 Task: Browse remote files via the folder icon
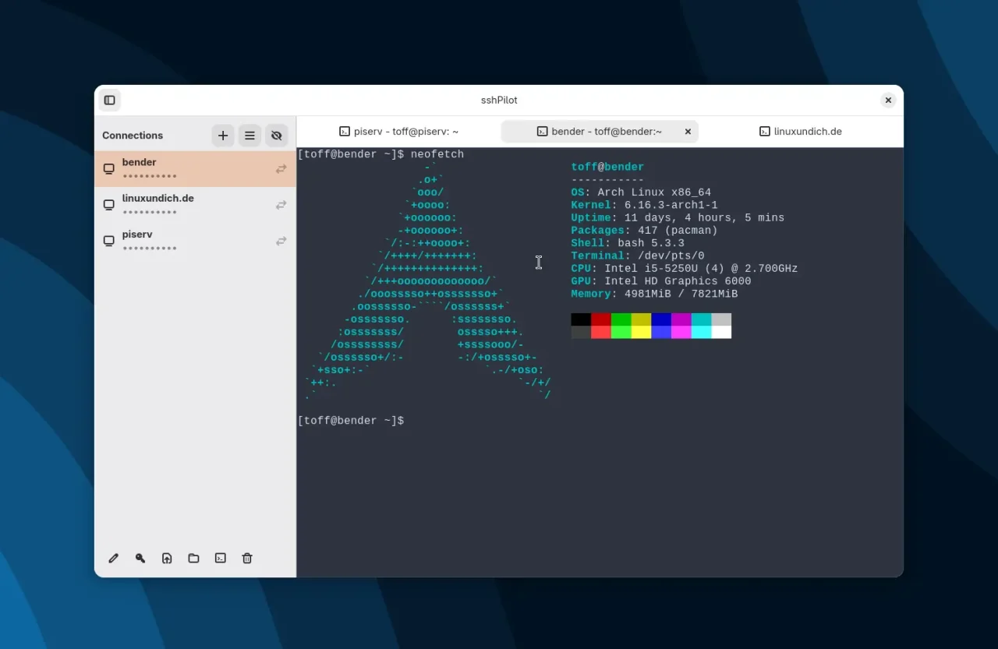pyautogui.click(x=193, y=558)
